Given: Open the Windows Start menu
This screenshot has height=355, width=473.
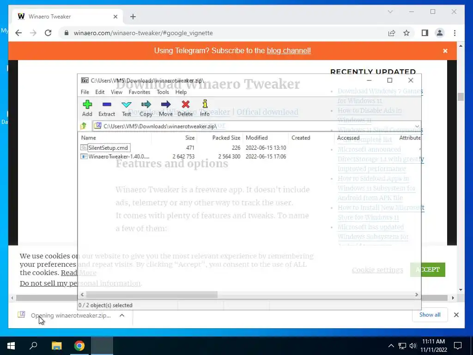Looking at the screenshot, I should tap(11, 346).
